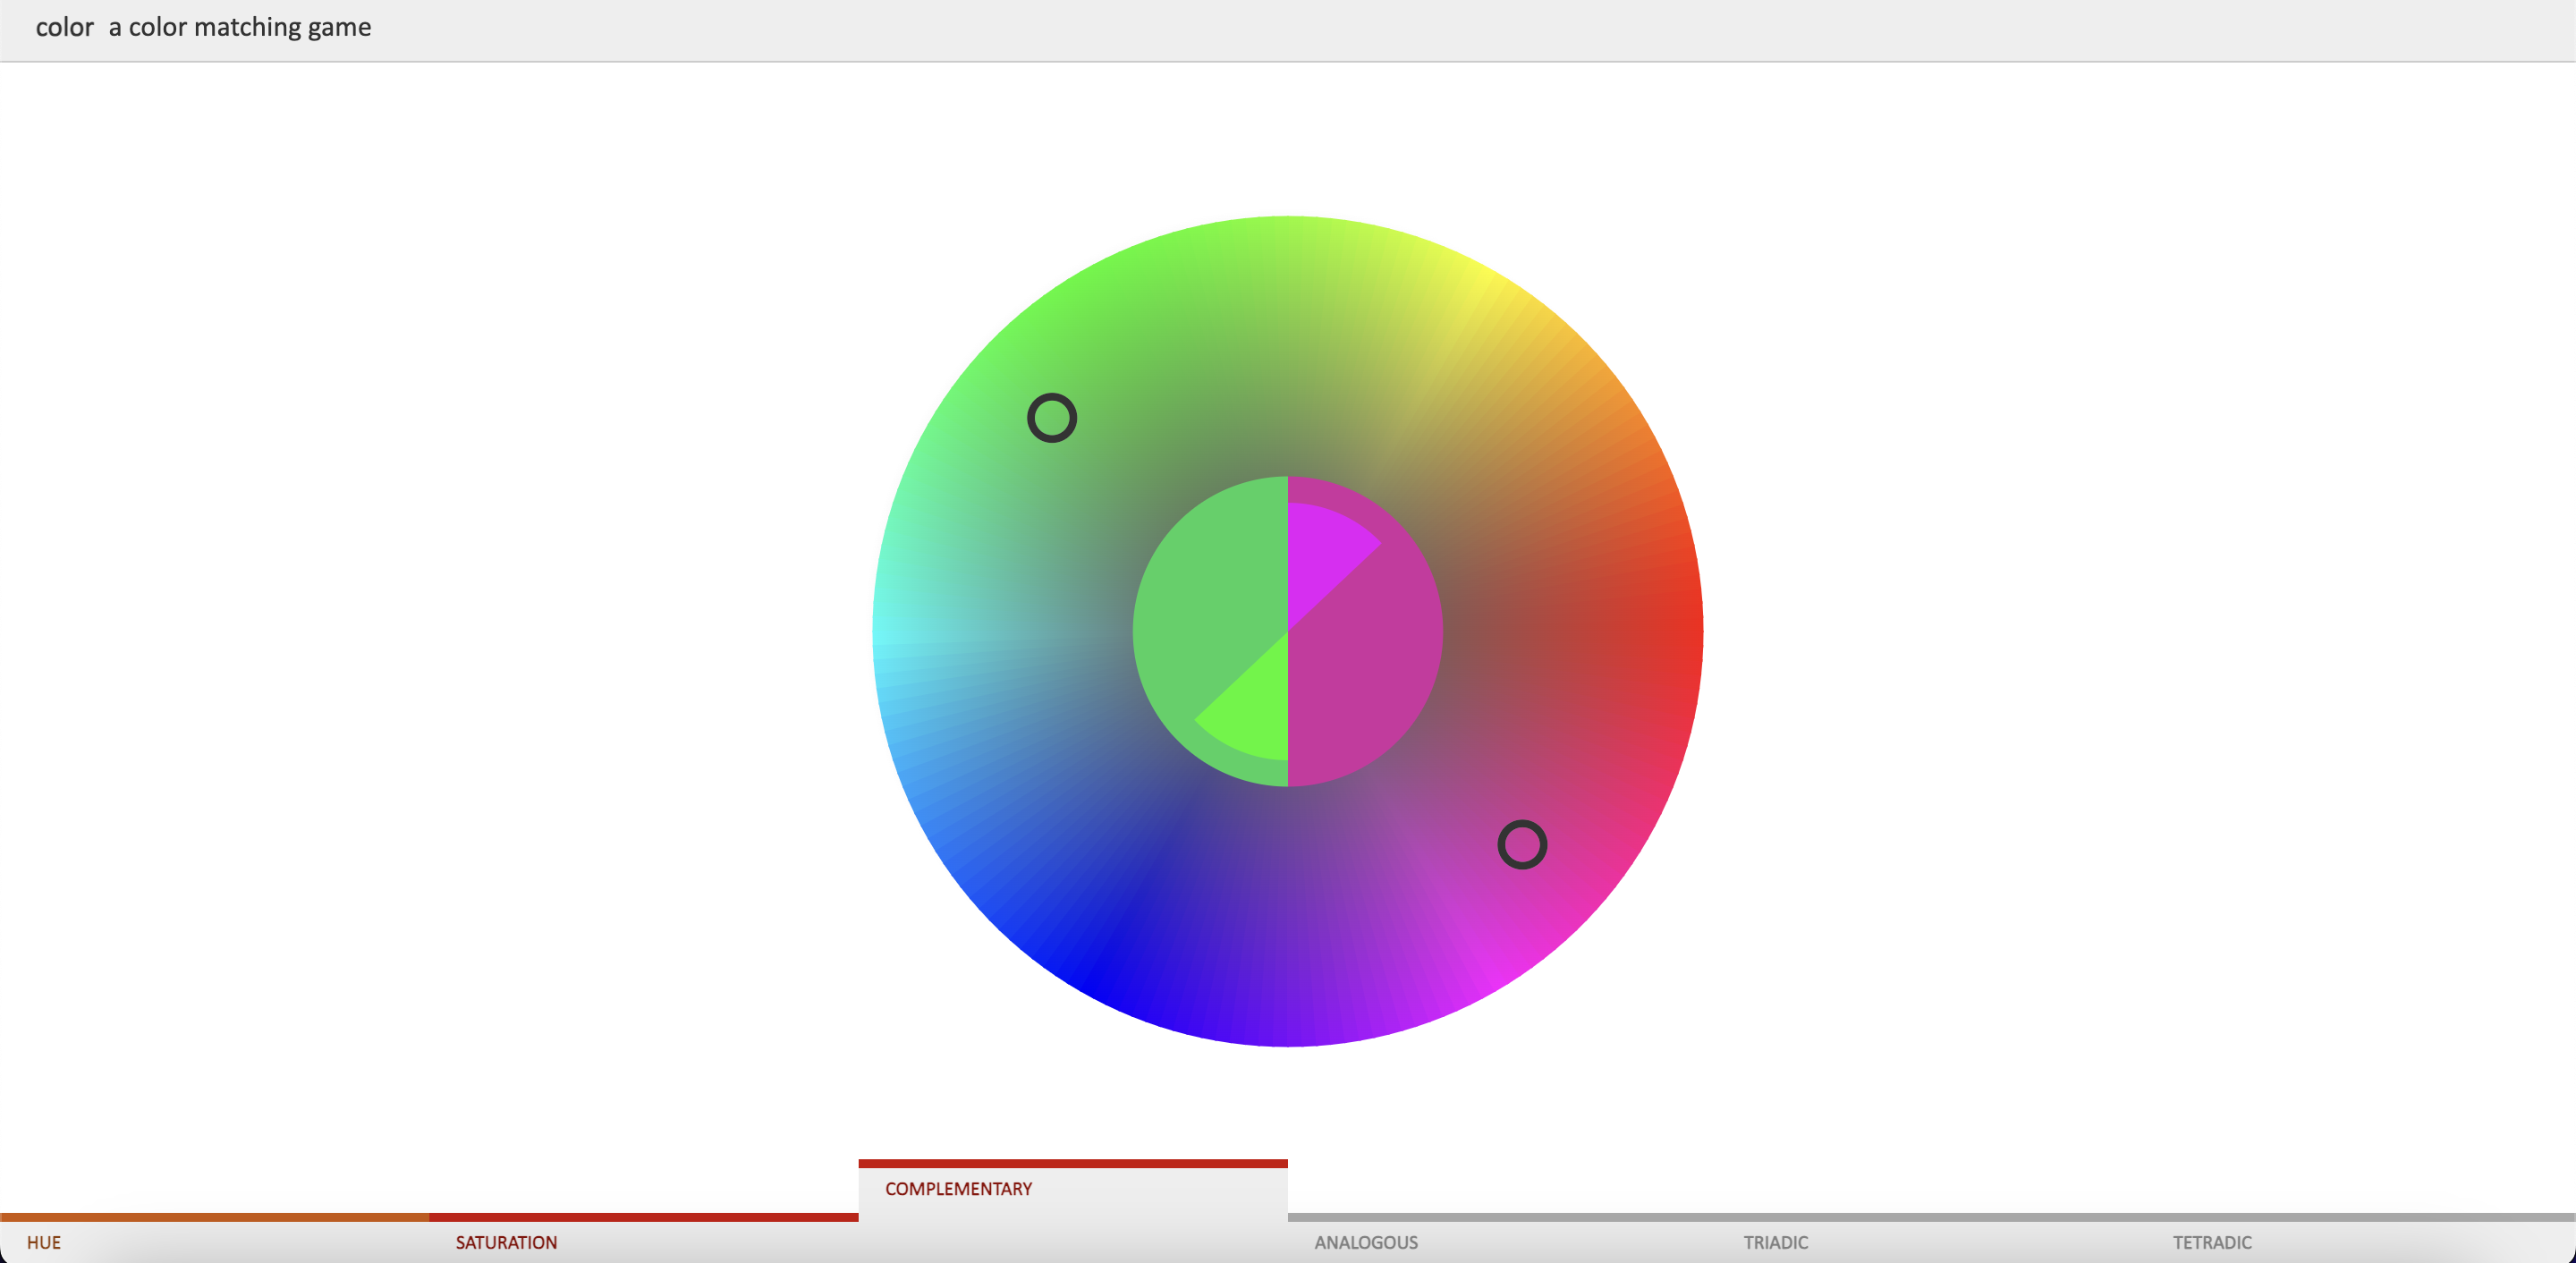Pick deep blue on the color wheel edge

tap(1090, 978)
